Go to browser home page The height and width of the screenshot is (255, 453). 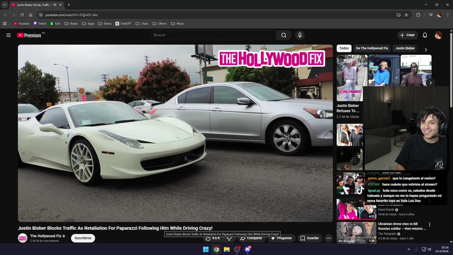(30, 15)
